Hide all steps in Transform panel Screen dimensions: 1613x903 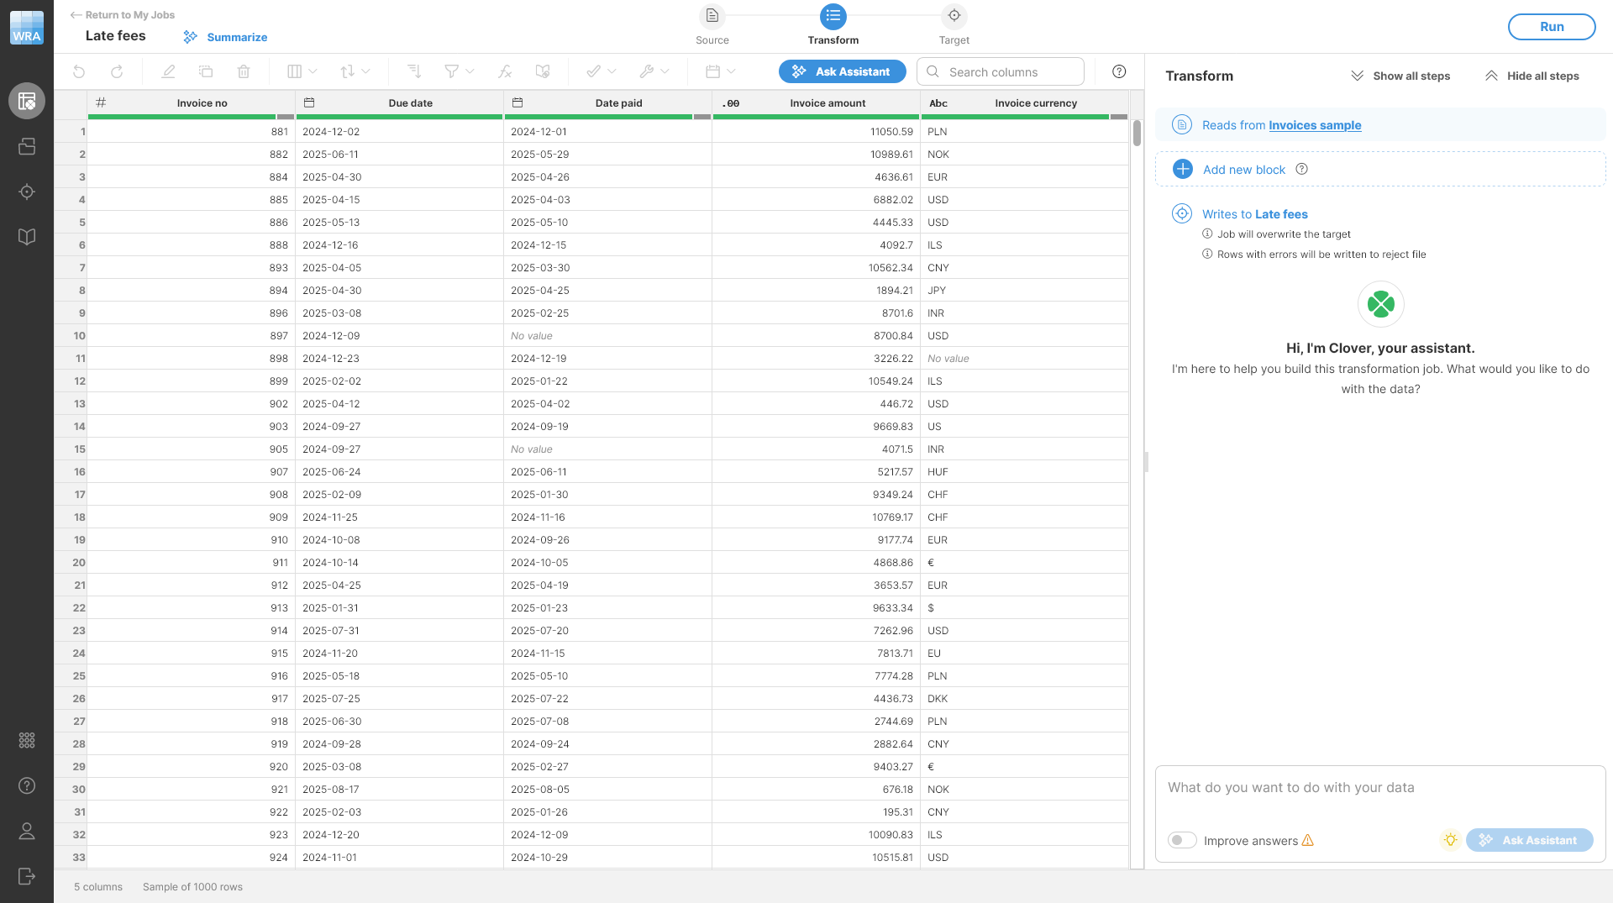click(x=1532, y=76)
